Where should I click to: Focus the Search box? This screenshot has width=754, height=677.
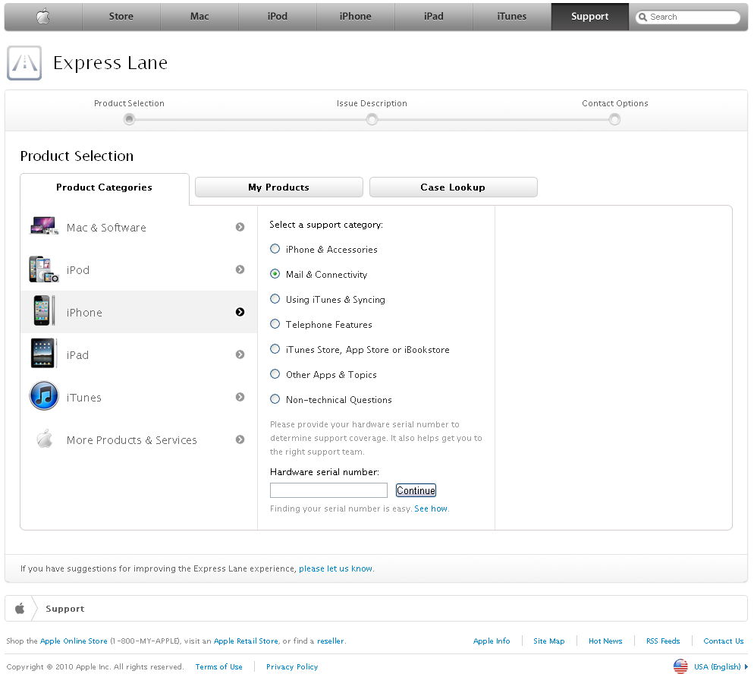click(688, 17)
